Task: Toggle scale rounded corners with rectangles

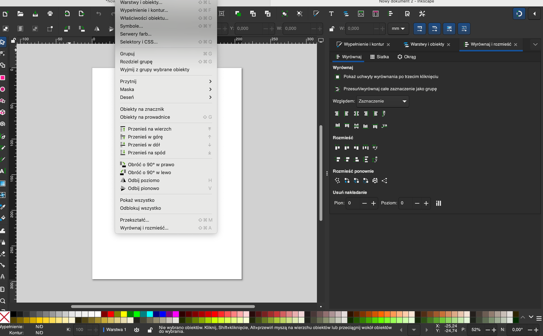Action: [x=434, y=28]
